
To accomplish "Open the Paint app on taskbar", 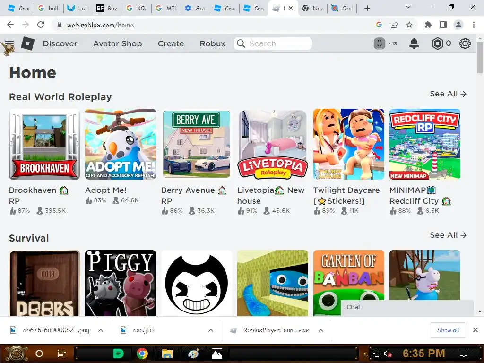I will (x=193, y=354).
